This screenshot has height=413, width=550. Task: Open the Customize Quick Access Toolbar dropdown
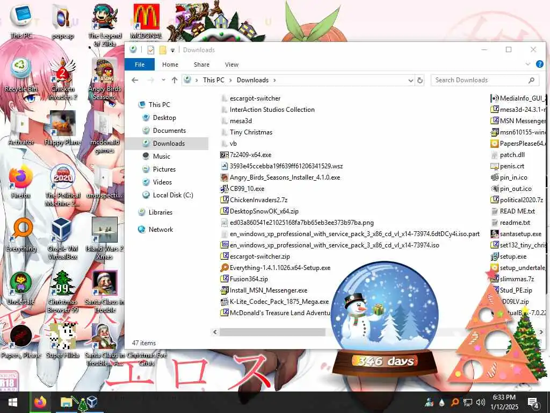[172, 50]
